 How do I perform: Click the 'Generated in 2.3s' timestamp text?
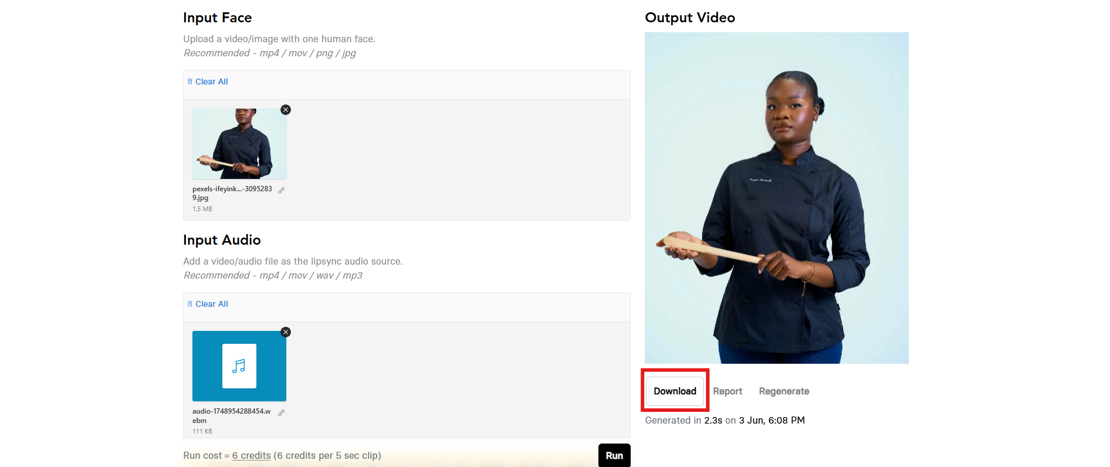pyautogui.click(x=725, y=420)
